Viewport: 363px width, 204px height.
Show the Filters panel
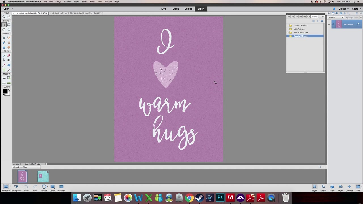332,188
